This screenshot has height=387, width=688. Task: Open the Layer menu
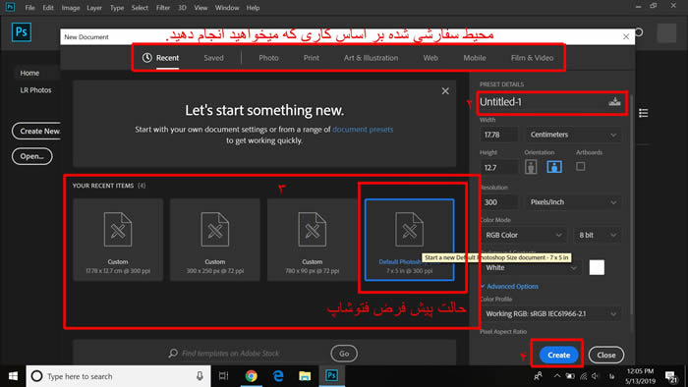[94, 8]
